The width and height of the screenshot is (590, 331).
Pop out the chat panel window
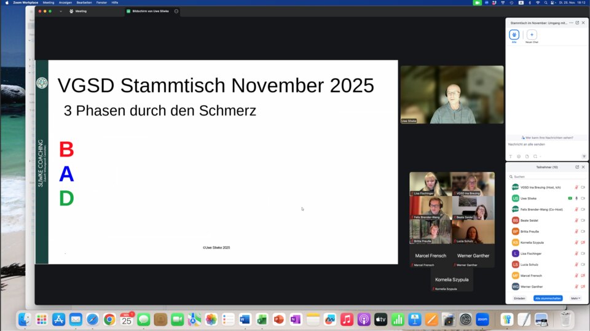coord(577,23)
